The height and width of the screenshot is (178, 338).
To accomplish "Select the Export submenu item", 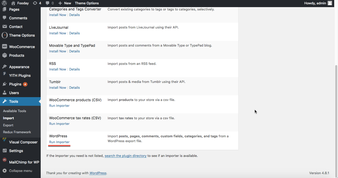I will coord(8,125).
